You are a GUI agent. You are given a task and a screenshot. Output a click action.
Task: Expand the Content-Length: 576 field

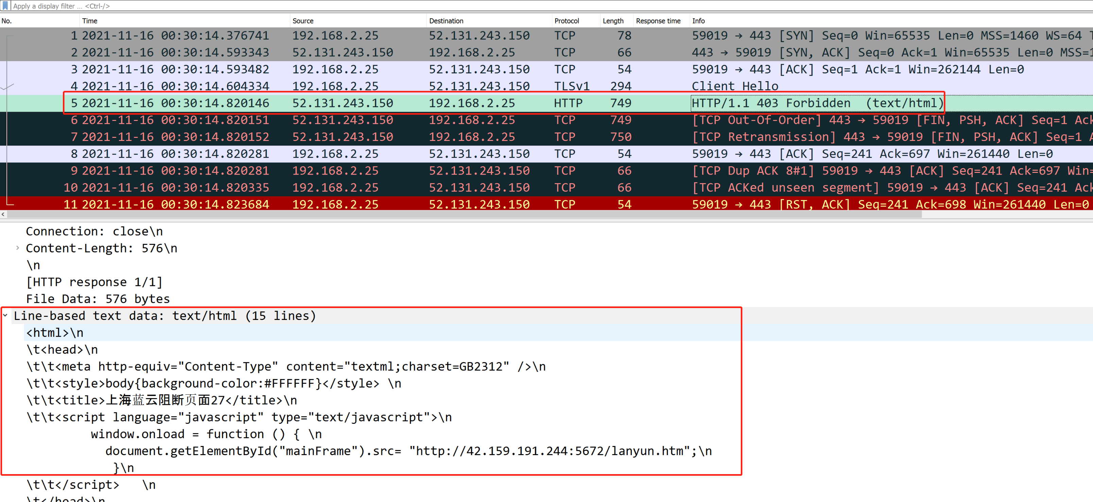click(x=17, y=248)
